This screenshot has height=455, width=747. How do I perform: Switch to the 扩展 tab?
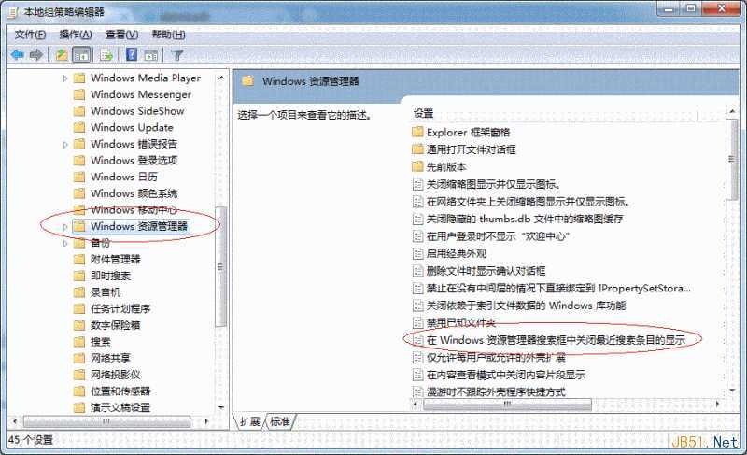(x=249, y=421)
